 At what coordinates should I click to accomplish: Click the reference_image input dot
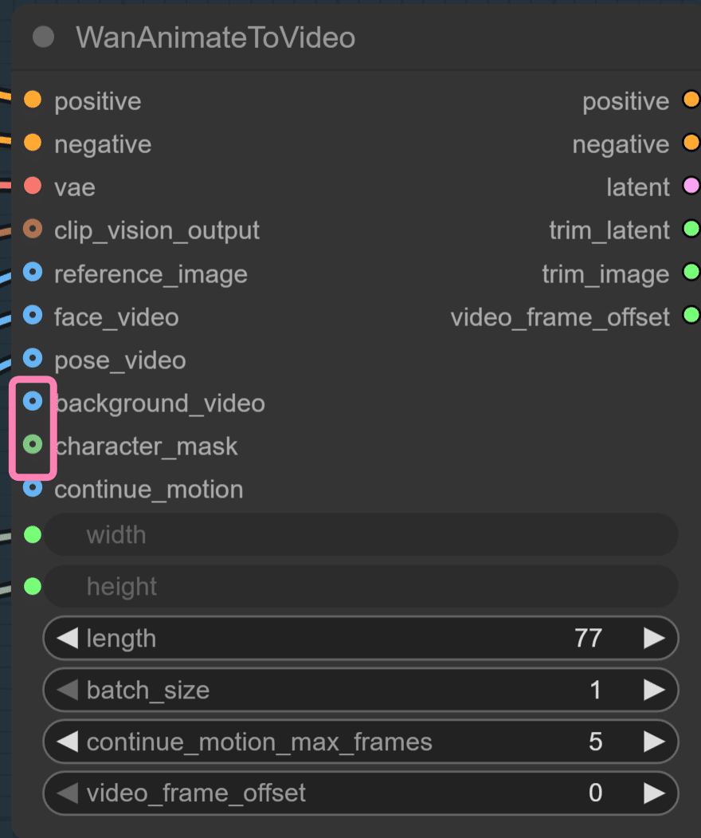[x=32, y=273]
